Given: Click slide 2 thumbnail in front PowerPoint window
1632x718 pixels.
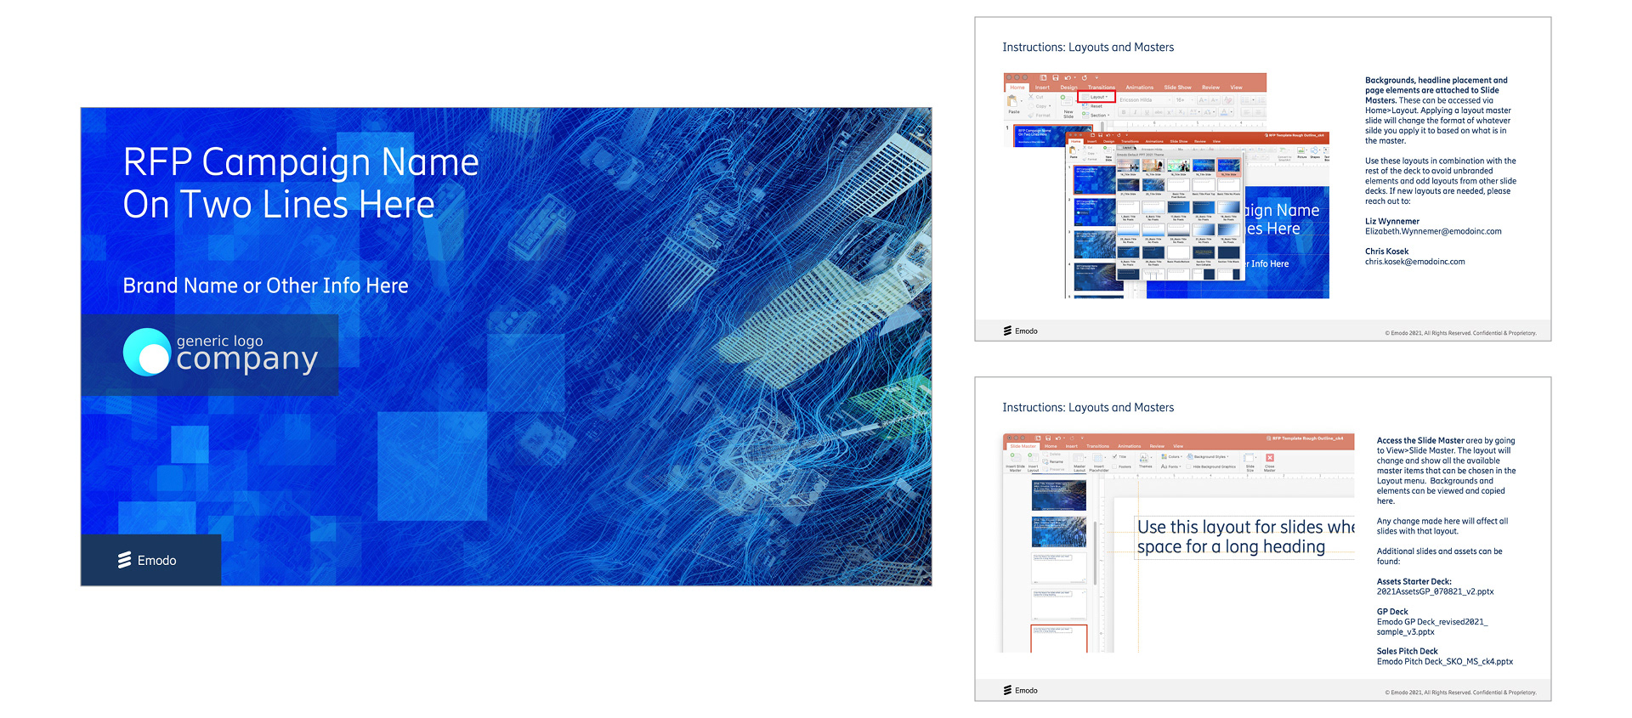Looking at the screenshot, I should 1094,211.
